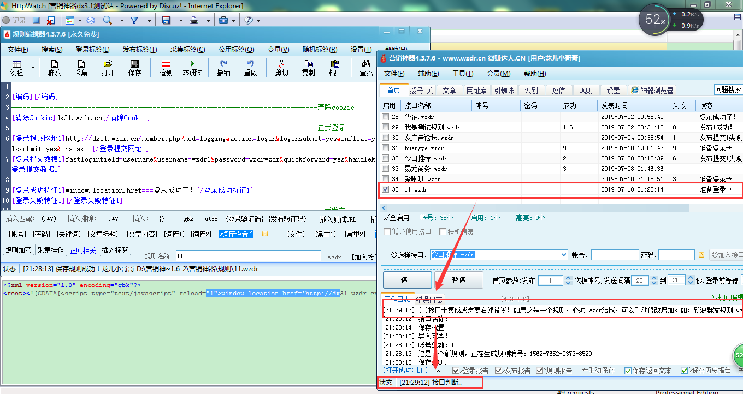The height and width of the screenshot is (394, 743).
Task: Run the 检测 (check) tool icon
Action: click(x=167, y=67)
